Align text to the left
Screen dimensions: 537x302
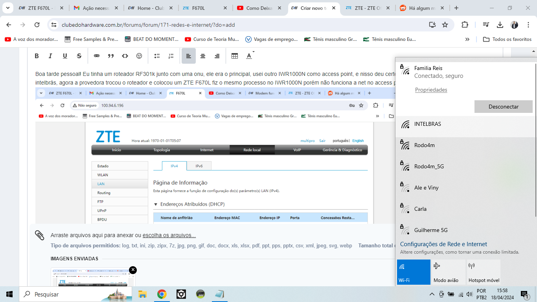coord(189,56)
